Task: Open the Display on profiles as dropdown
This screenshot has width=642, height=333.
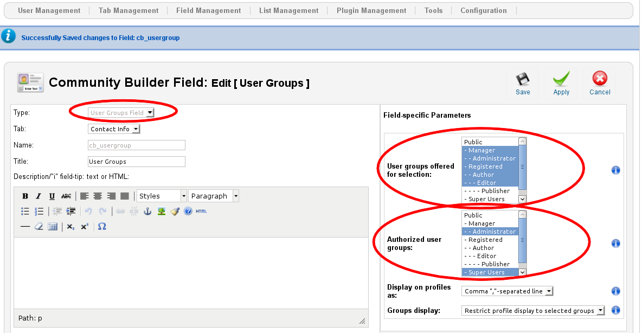Action: tap(508, 291)
